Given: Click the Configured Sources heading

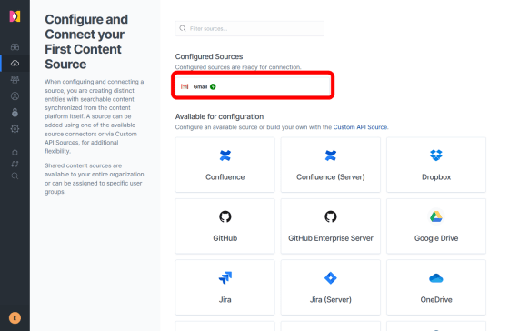Looking at the screenshot, I should coord(209,56).
